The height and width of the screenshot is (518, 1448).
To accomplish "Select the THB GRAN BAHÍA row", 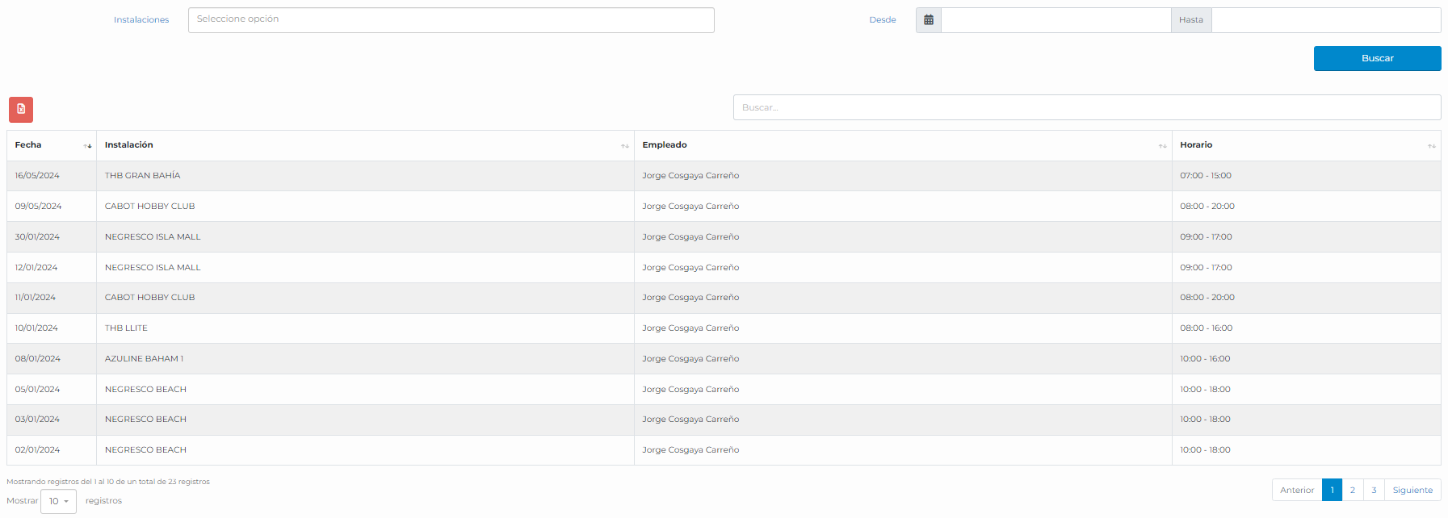I will click(x=143, y=176).
